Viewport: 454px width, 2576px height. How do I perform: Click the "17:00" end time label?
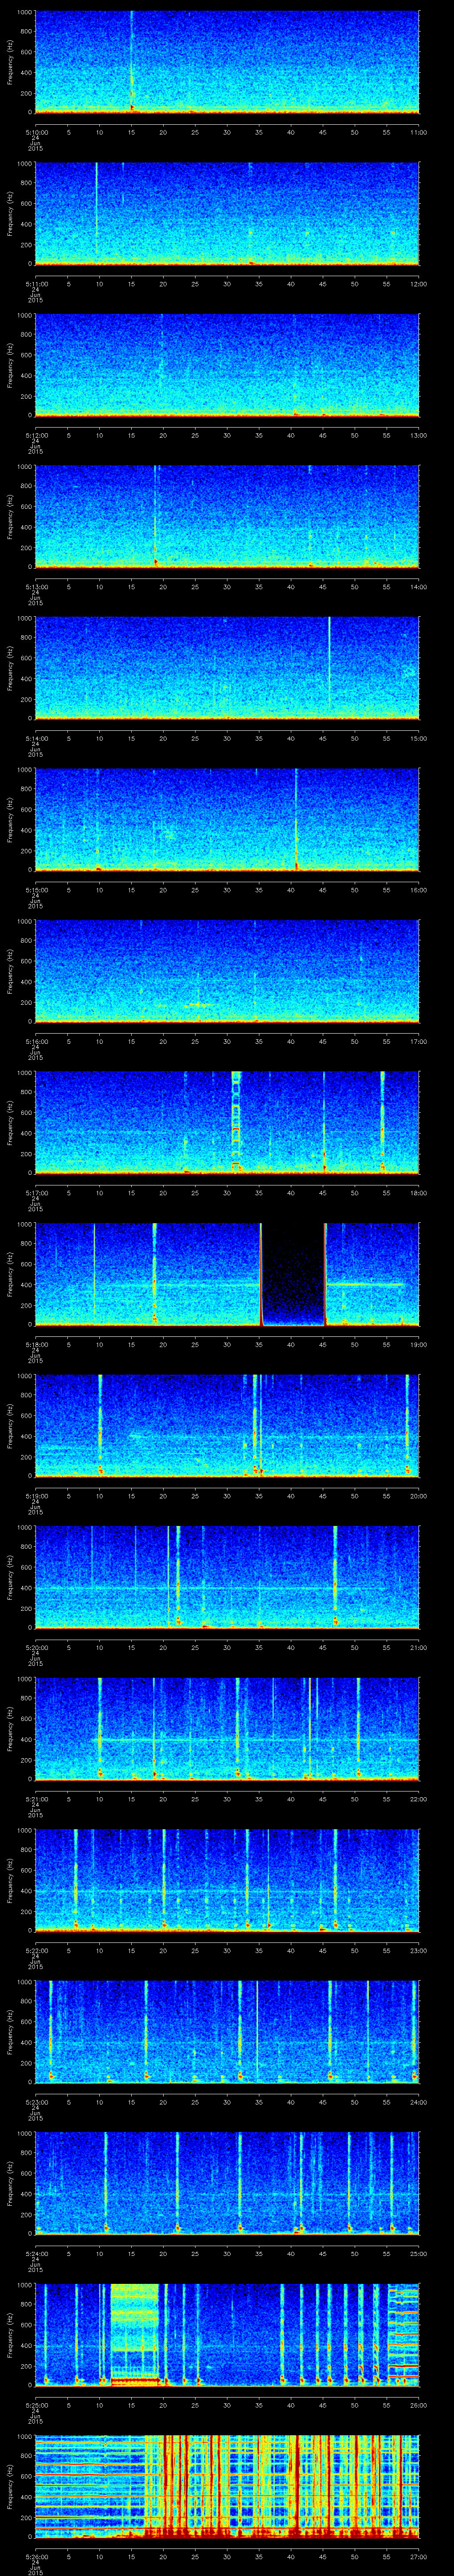tap(418, 1041)
